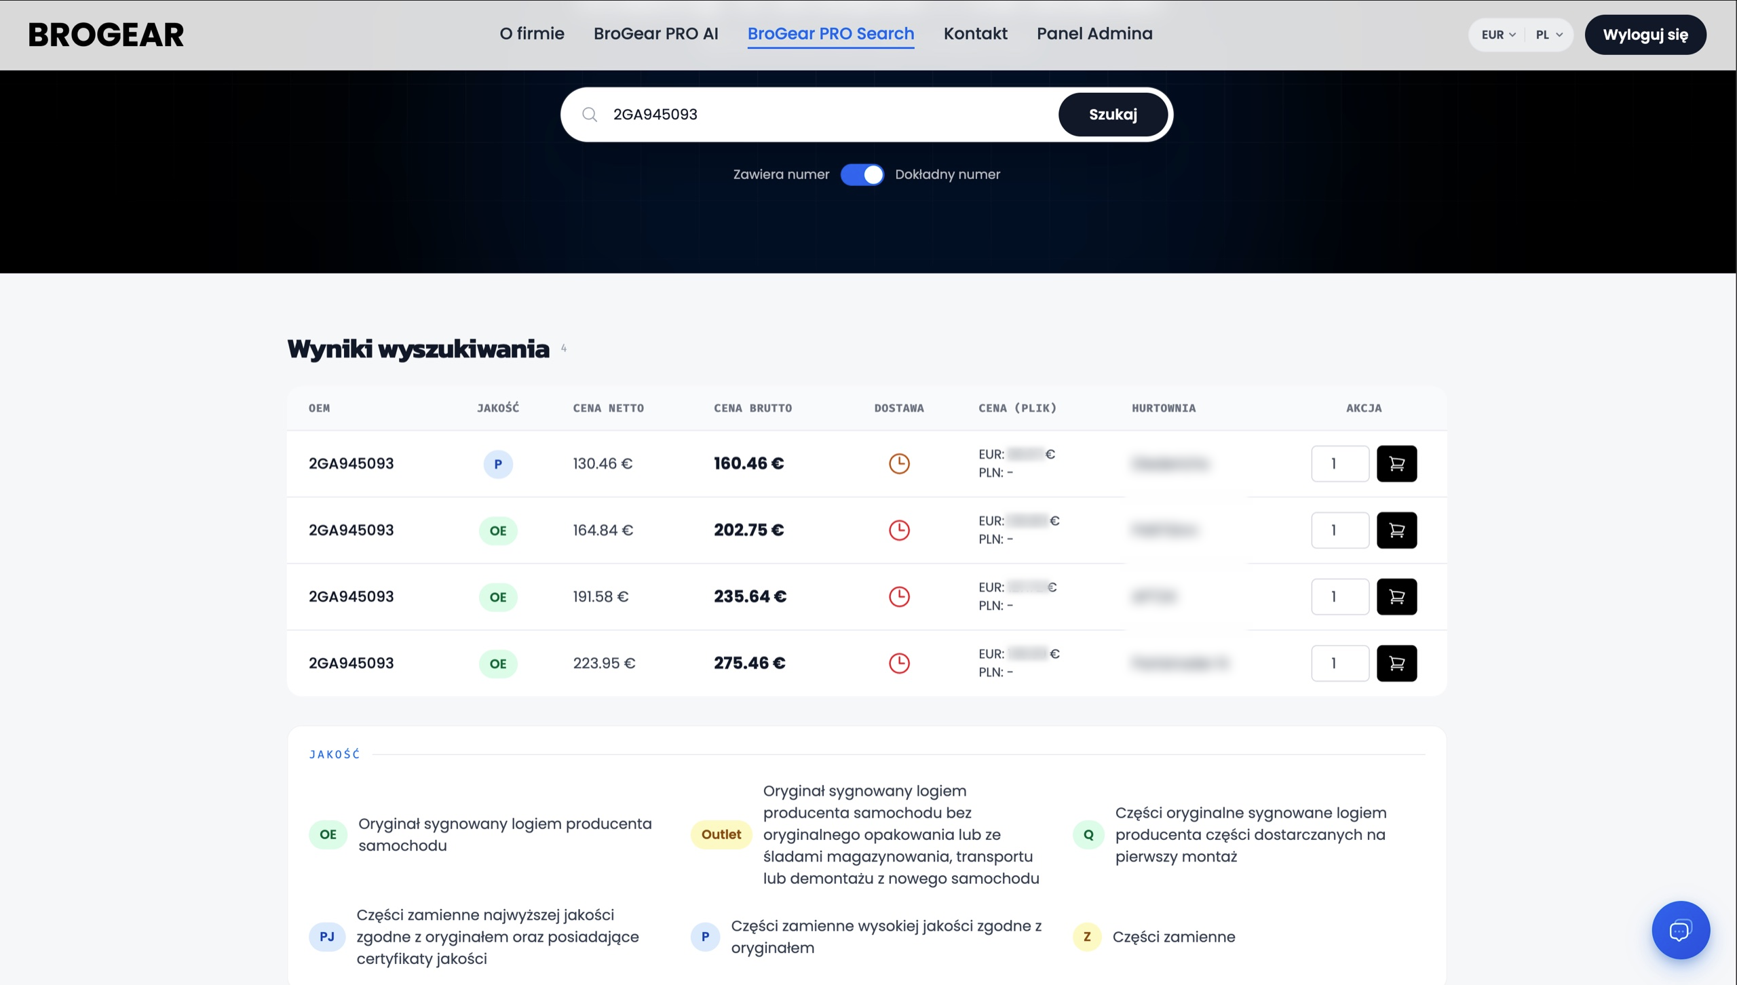Image resolution: width=1737 pixels, height=985 pixels.
Task: Open the BroGear PRO AI menu item
Action: pyautogui.click(x=655, y=34)
